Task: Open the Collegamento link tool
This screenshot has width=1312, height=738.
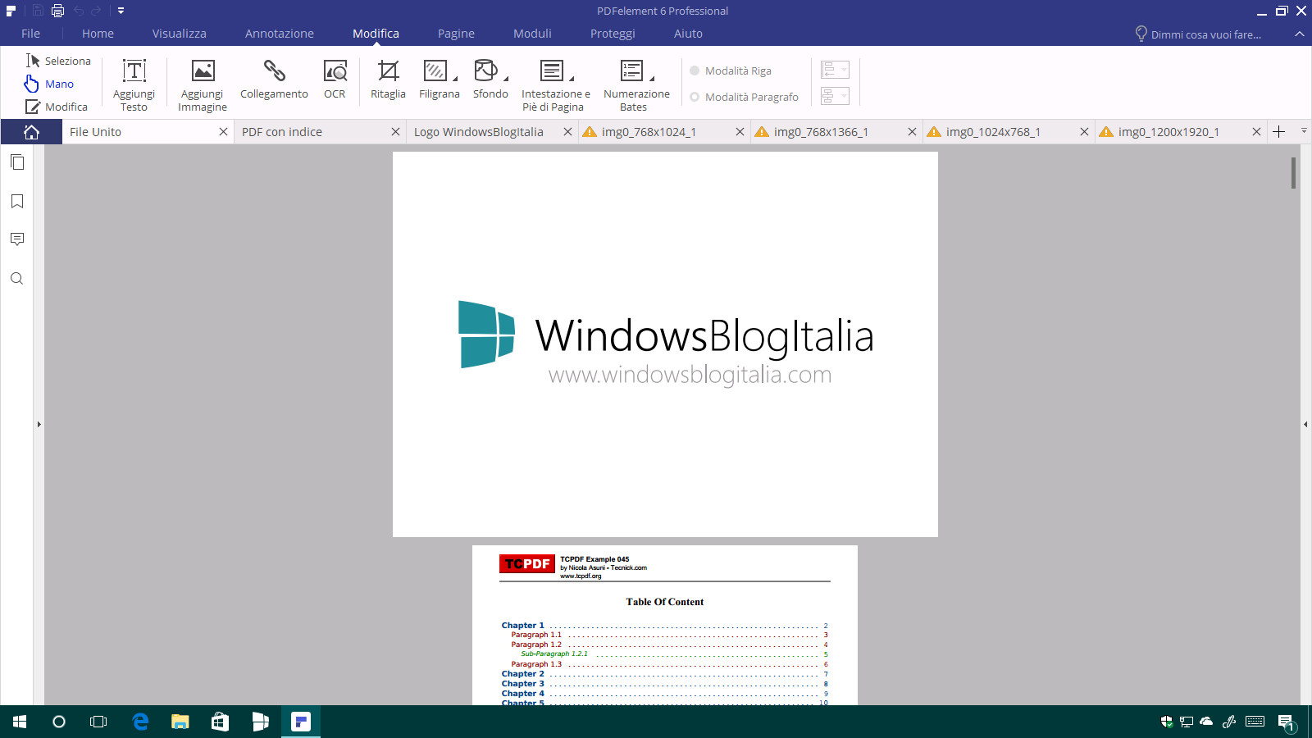Action: click(x=274, y=79)
